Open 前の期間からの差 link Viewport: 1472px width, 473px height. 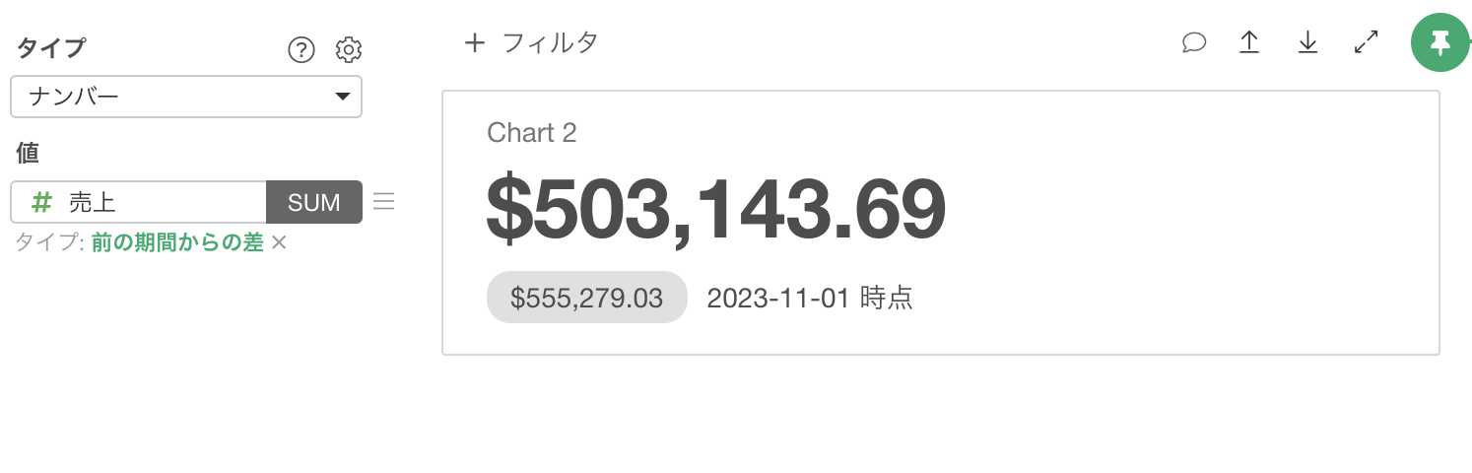coord(177,242)
